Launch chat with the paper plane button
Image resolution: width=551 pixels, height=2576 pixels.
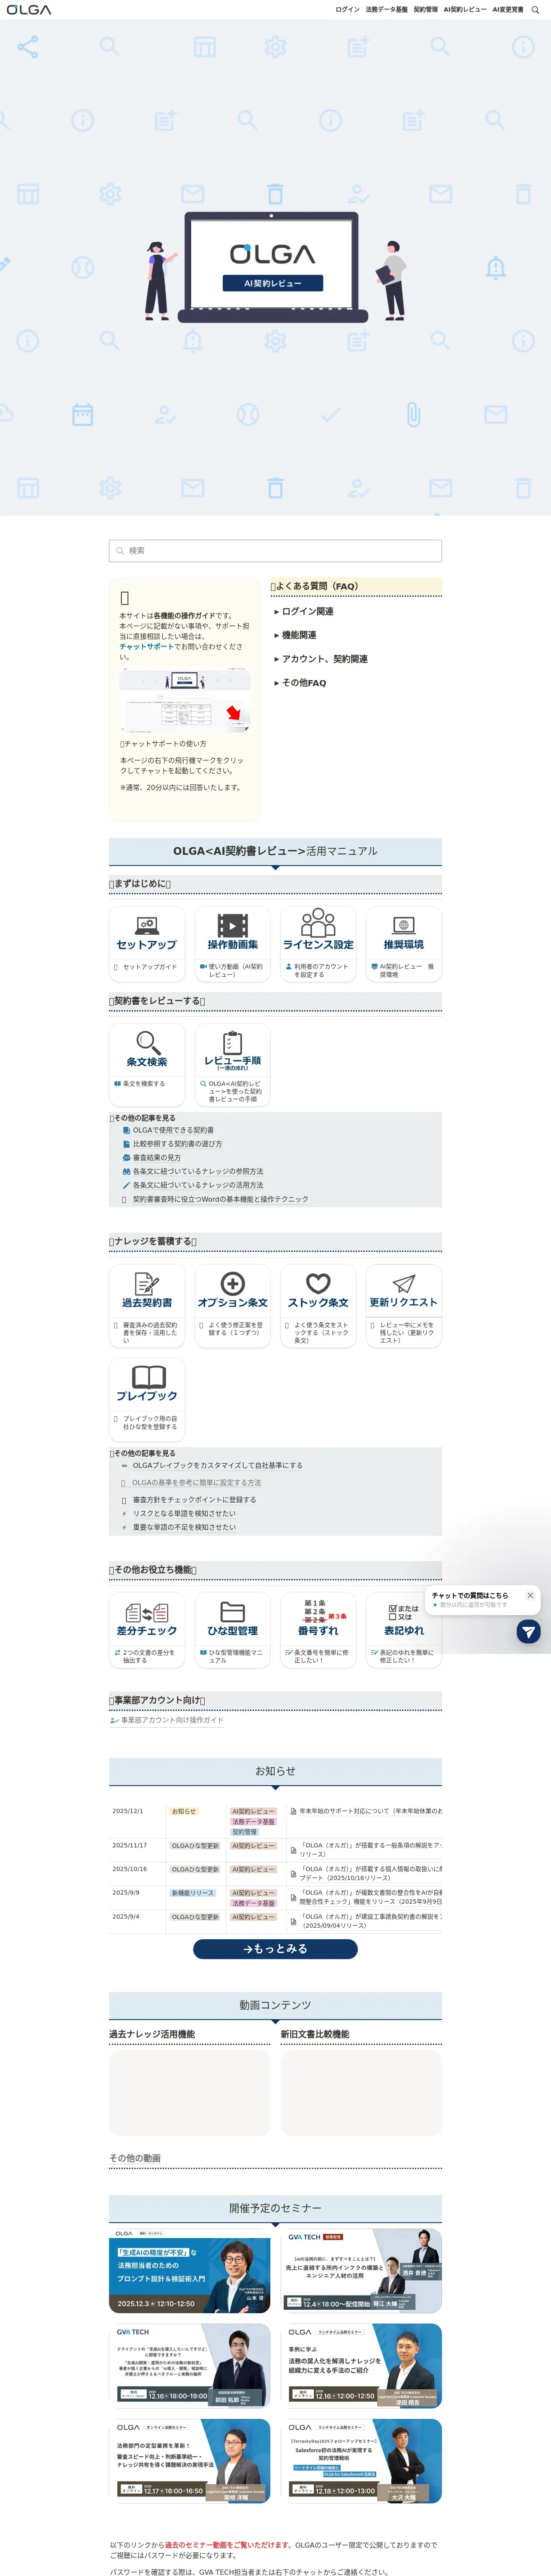point(528,1632)
